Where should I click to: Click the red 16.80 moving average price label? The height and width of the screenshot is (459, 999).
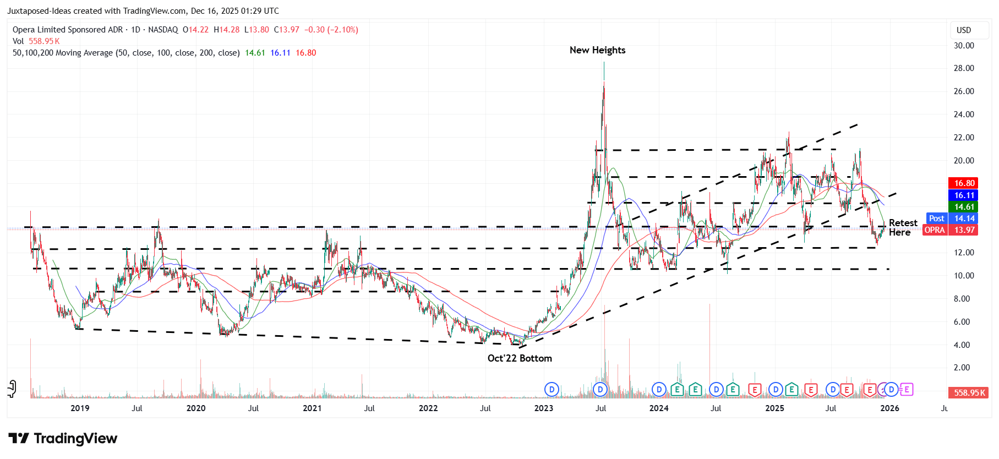[963, 183]
